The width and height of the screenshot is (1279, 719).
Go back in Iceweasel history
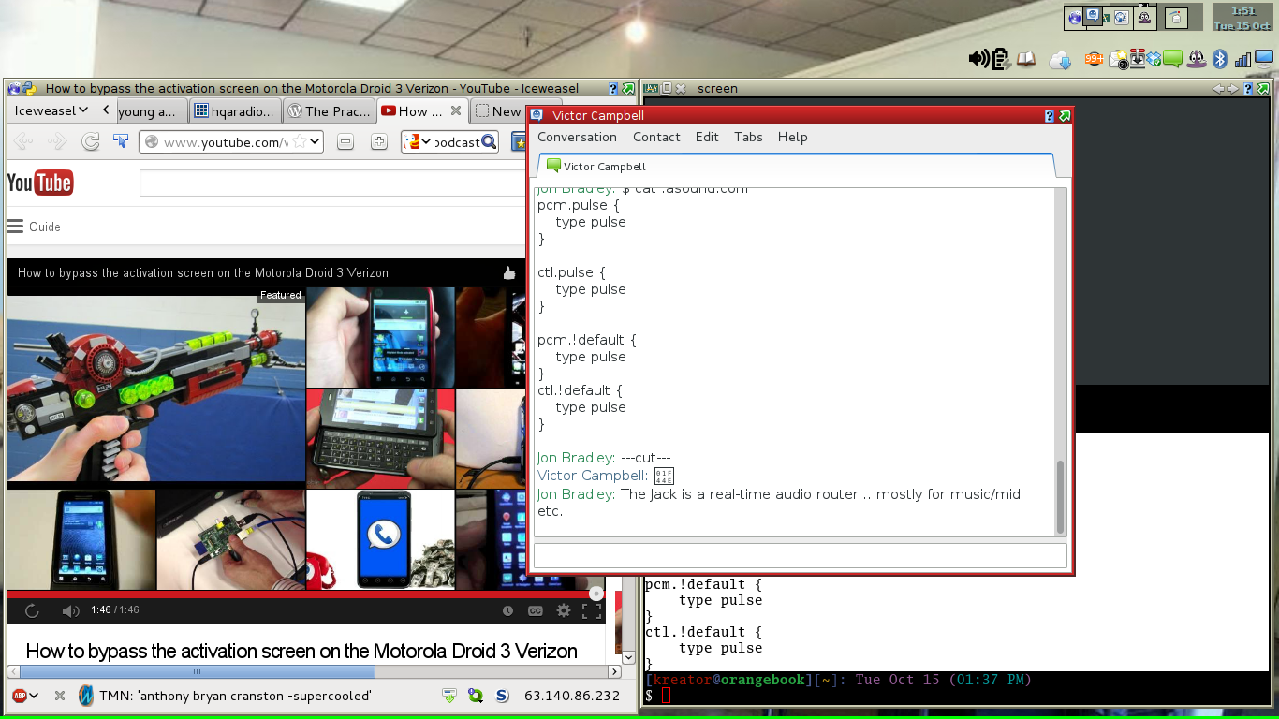pyautogui.click(x=24, y=141)
